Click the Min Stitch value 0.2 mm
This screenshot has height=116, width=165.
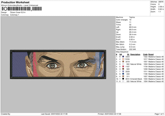click(x=132, y=44)
